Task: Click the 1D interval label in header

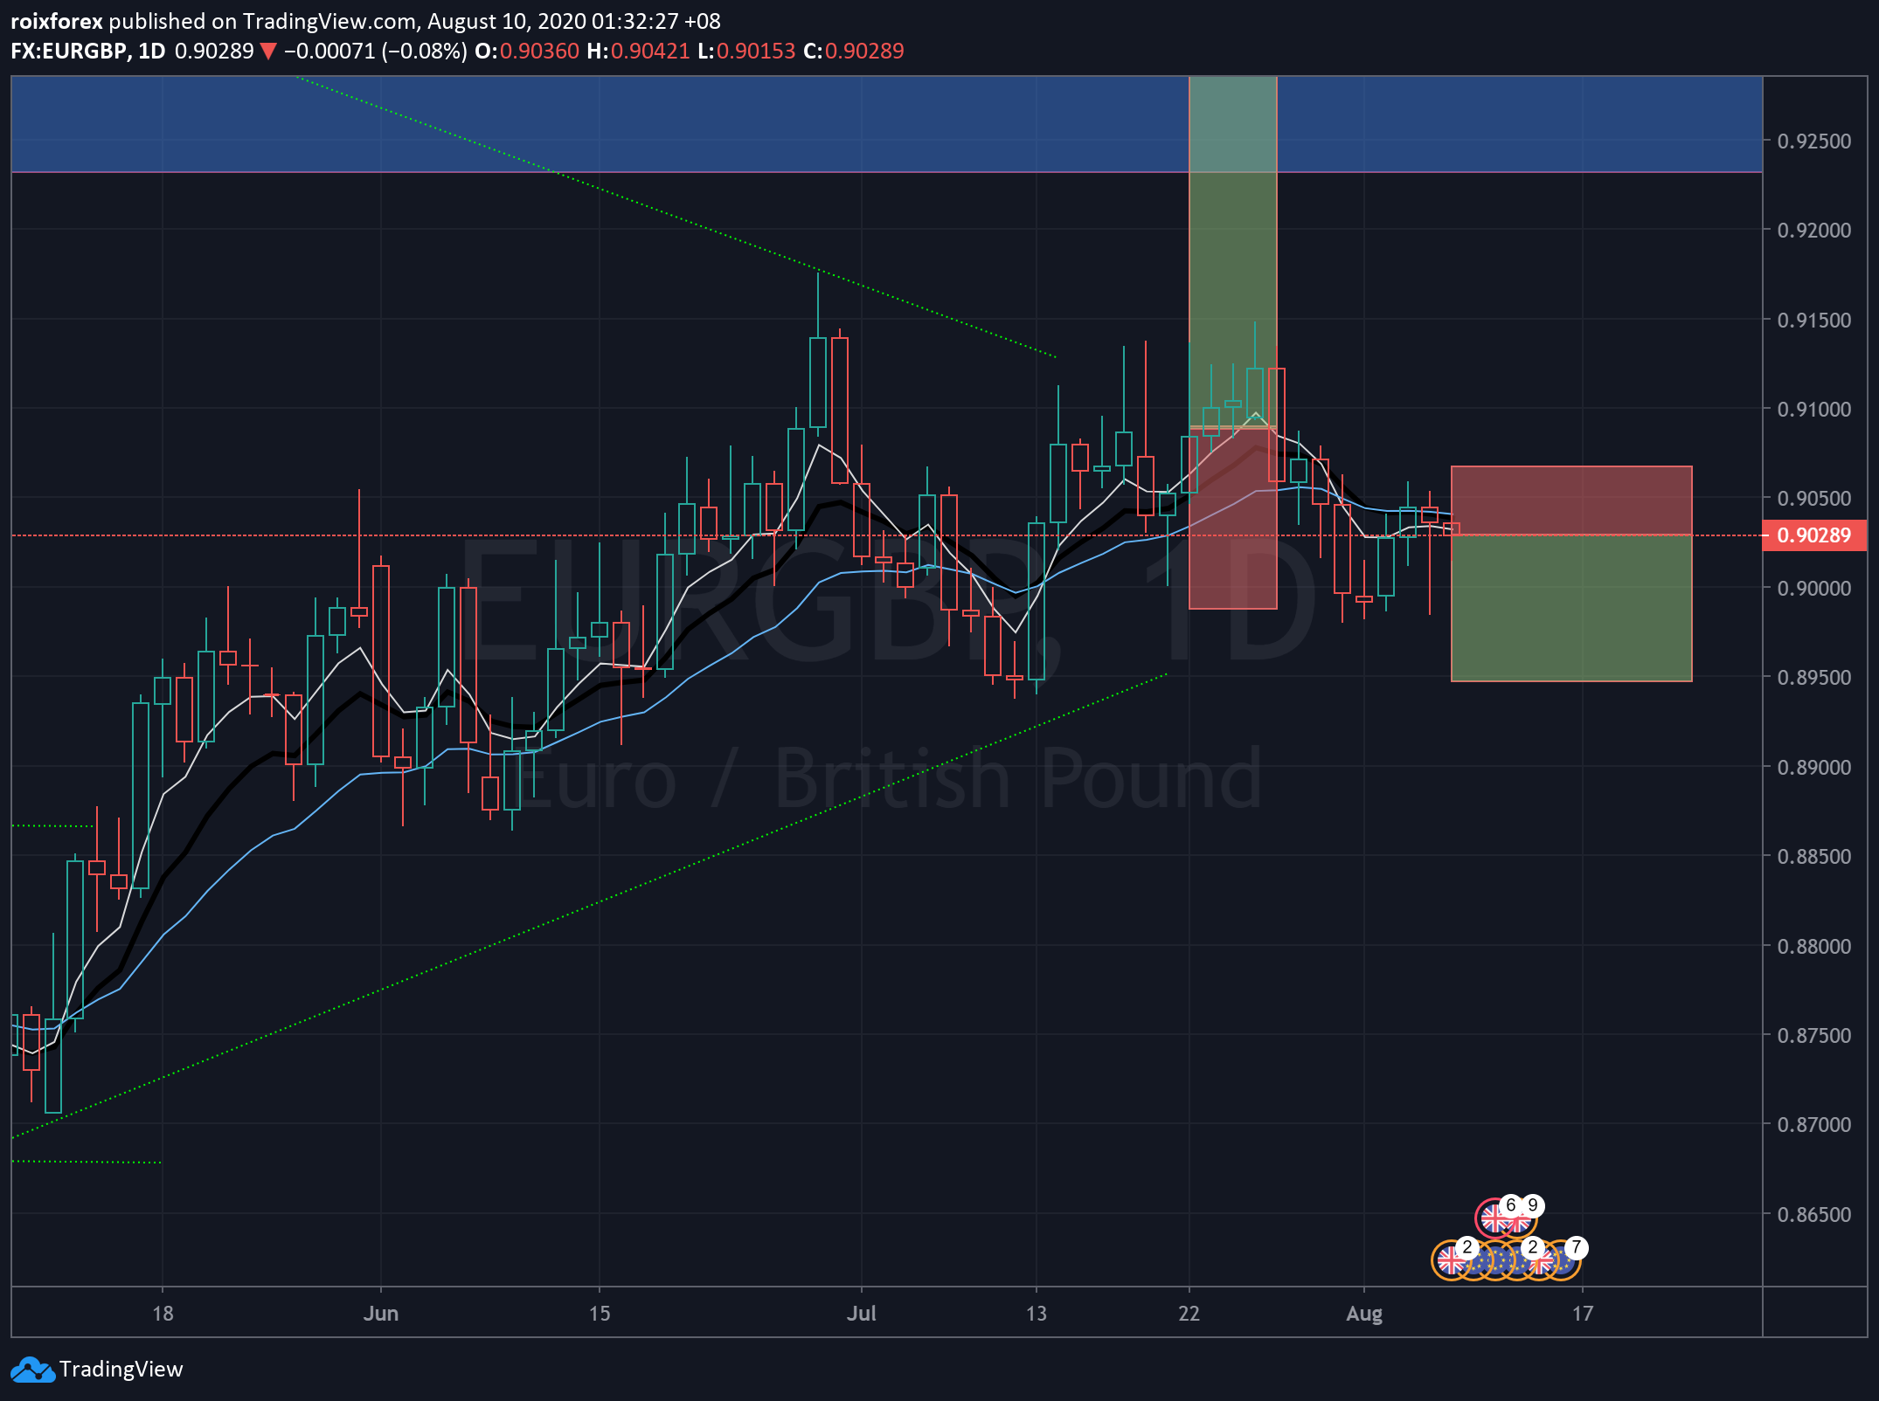Action: 151,51
